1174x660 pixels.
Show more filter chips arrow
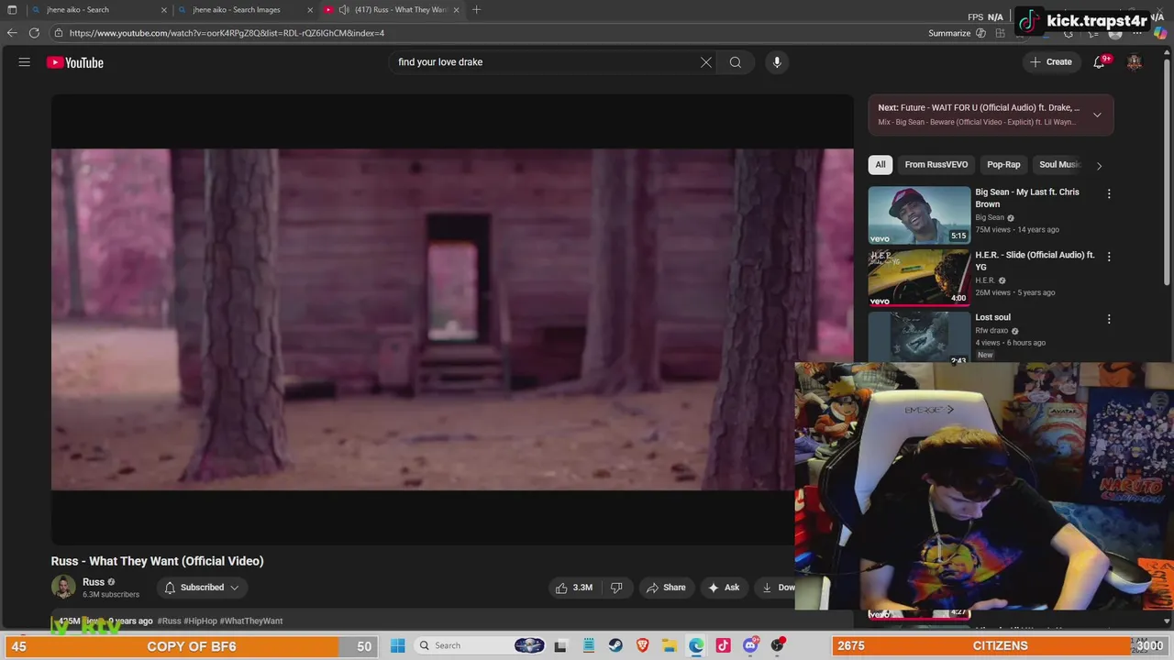(x=1099, y=165)
